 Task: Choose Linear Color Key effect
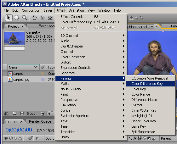[x=151, y=121]
